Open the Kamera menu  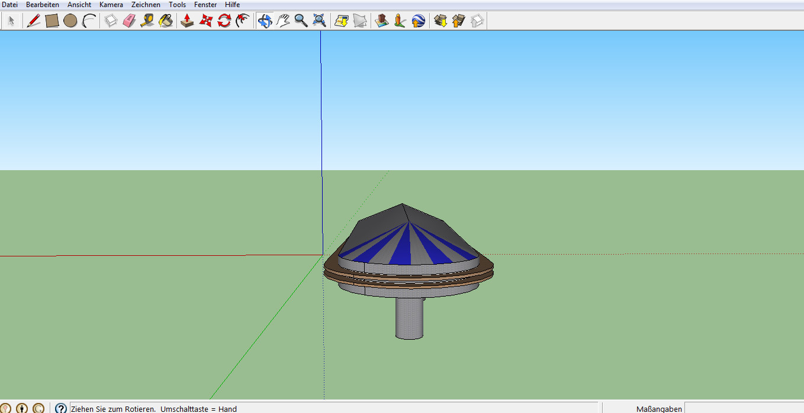click(x=111, y=5)
